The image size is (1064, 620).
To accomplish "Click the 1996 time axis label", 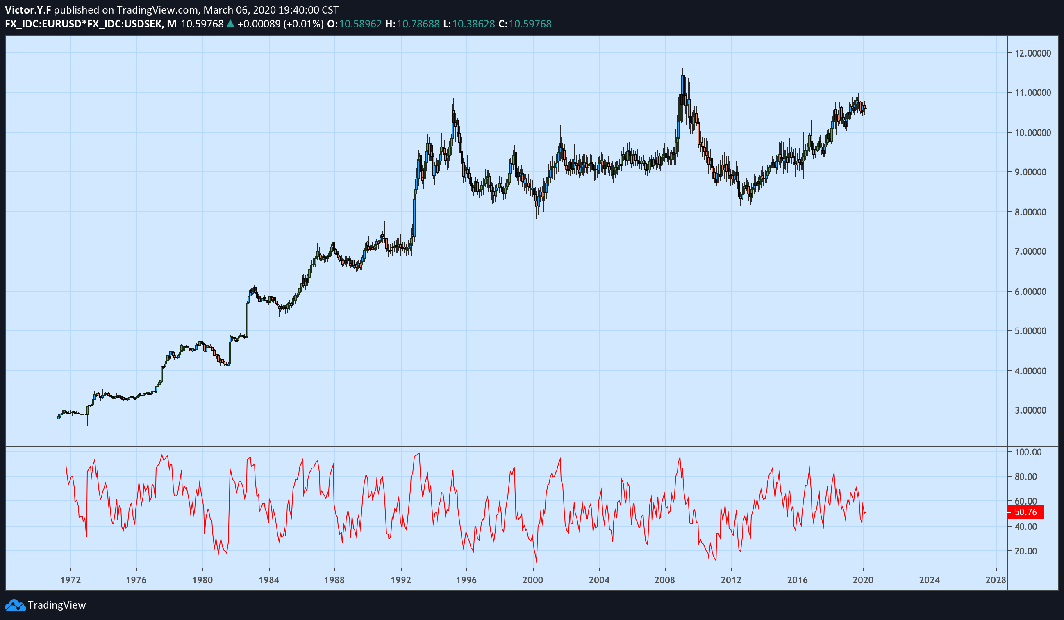I will [x=466, y=580].
